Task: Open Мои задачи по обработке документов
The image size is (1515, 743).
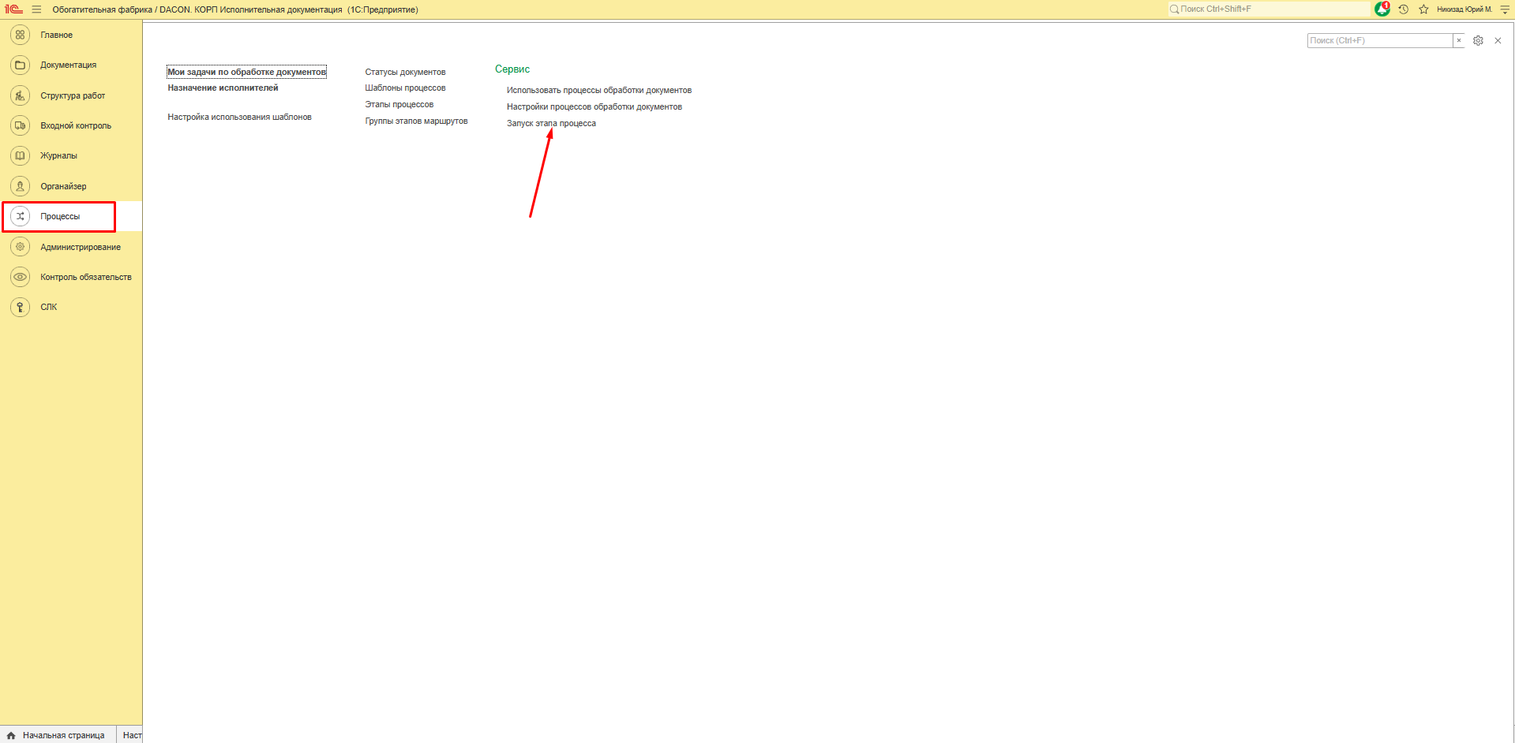Action: point(246,72)
